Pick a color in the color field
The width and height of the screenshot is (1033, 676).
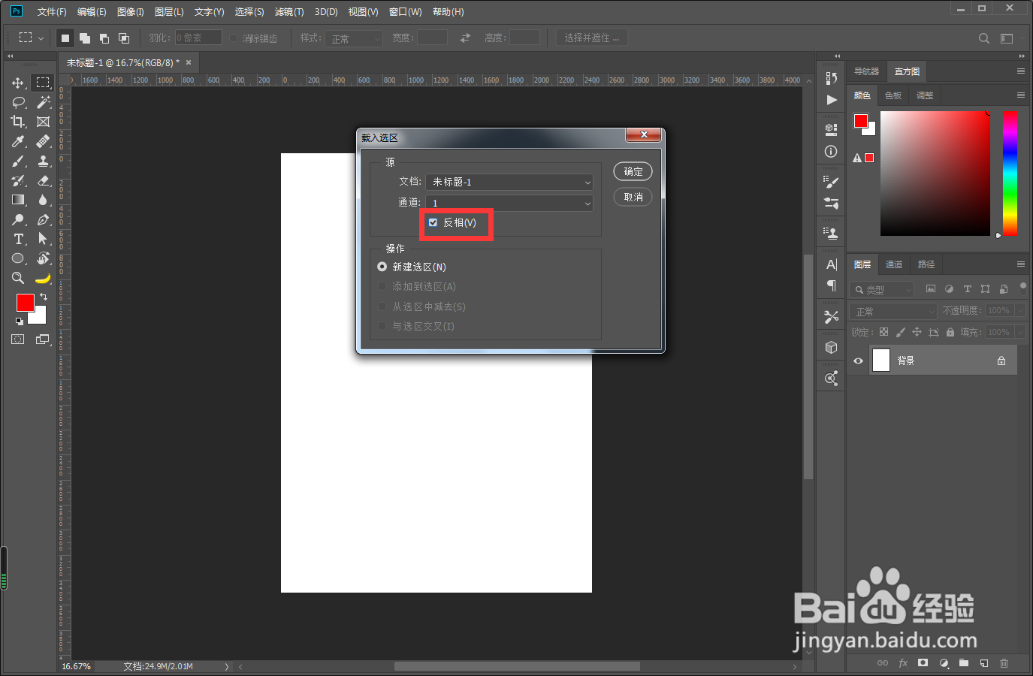(x=935, y=174)
